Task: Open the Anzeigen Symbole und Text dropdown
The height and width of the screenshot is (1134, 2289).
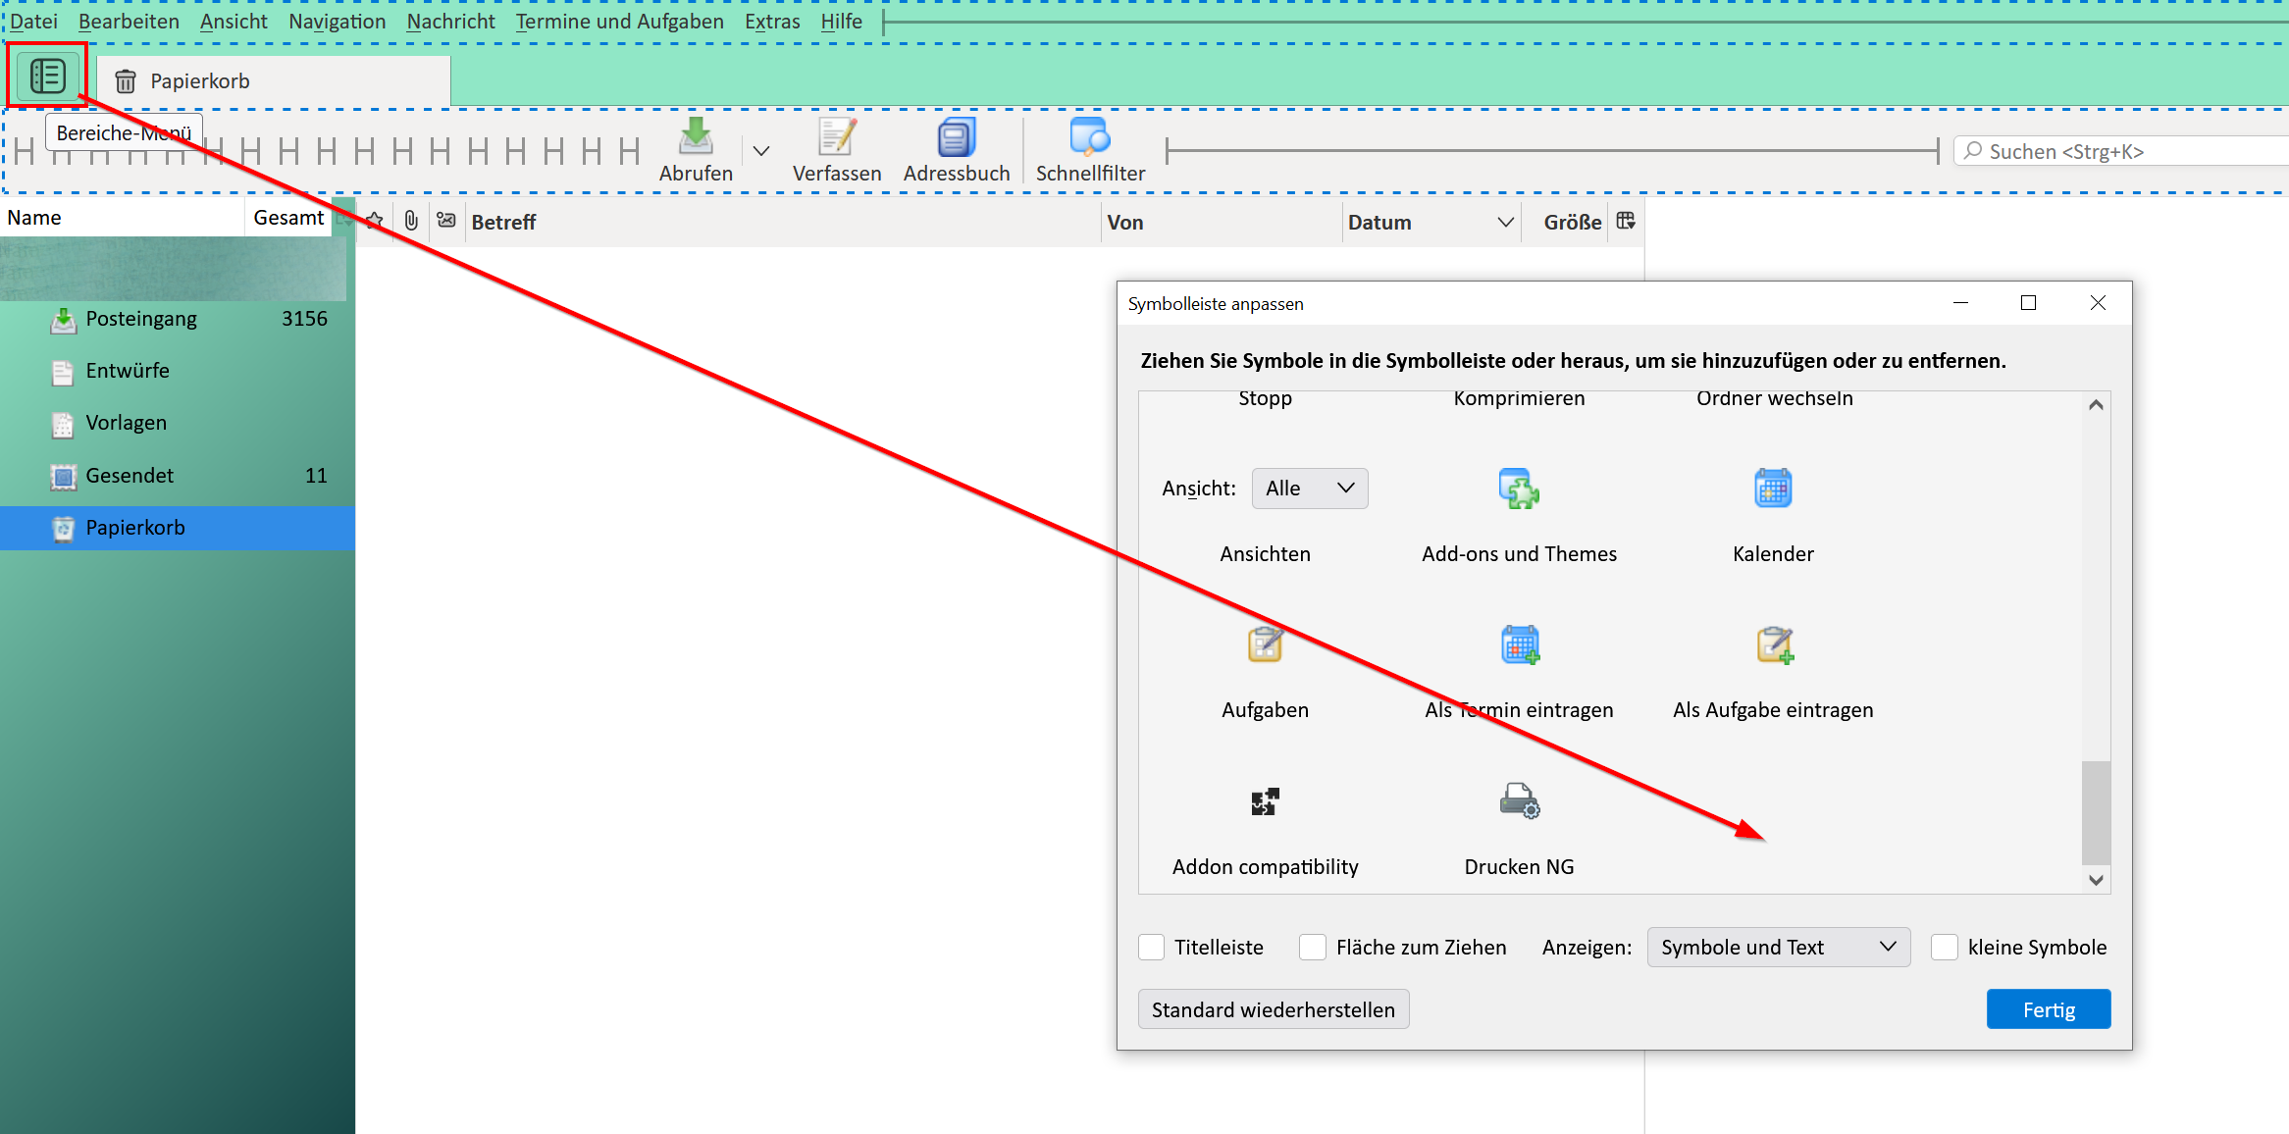Action: [1778, 948]
